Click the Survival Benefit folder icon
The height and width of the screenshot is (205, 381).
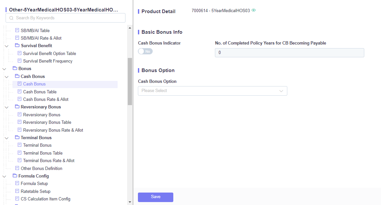coord(17,45)
